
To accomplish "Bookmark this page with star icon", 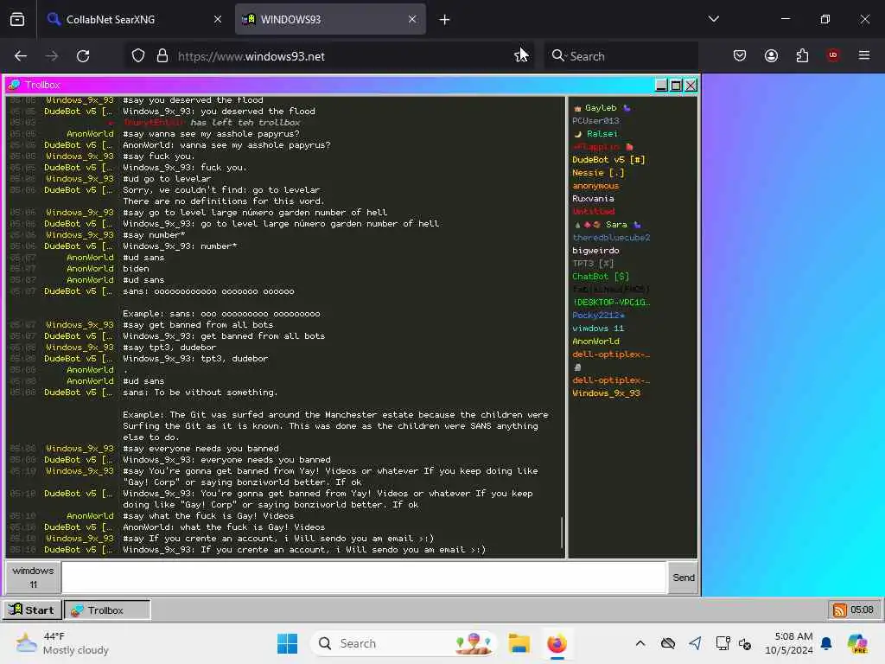I will [x=519, y=56].
